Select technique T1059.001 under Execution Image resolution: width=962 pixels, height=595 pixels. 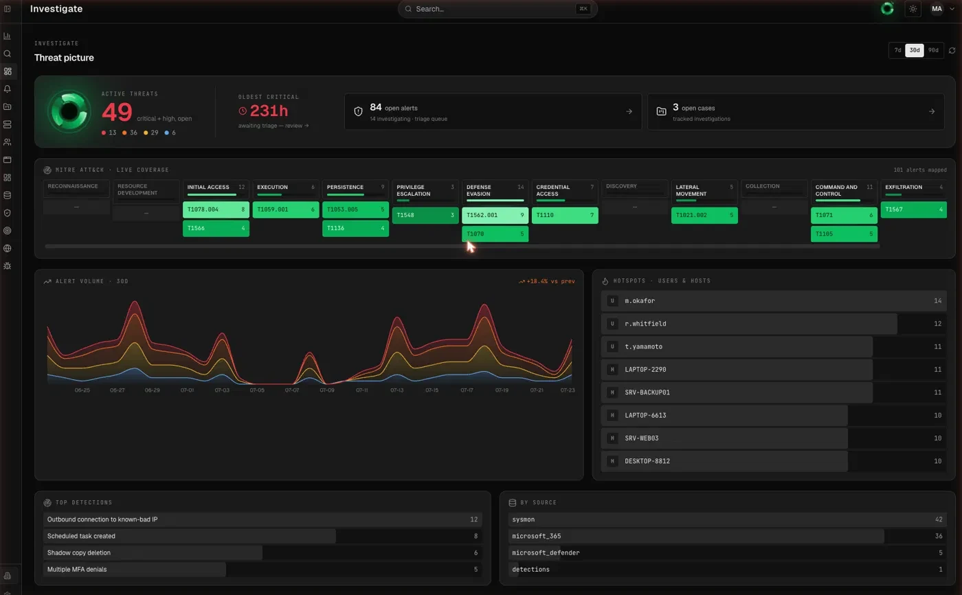286,210
